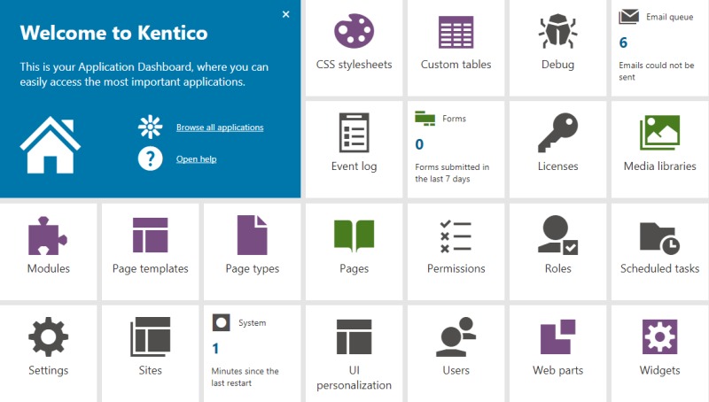Click the 'Custom tables' label
The image size is (709, 402).
click(456, 65)
